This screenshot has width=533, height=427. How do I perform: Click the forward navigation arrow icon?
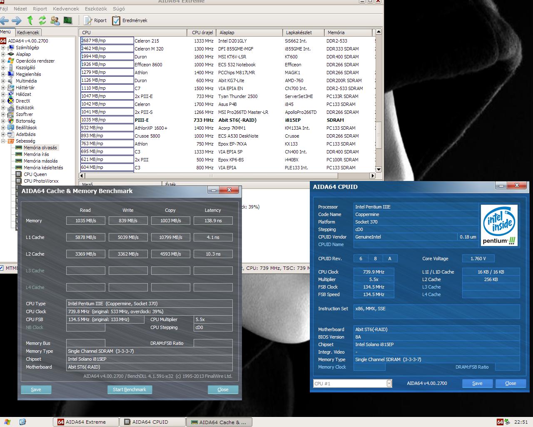pyautogui.click(x=17, y=20)
